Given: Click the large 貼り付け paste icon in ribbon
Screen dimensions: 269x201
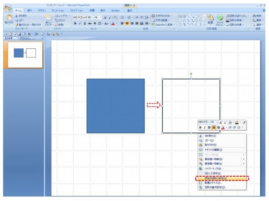Looking at the screenshot, I should [x=9, y=19].
